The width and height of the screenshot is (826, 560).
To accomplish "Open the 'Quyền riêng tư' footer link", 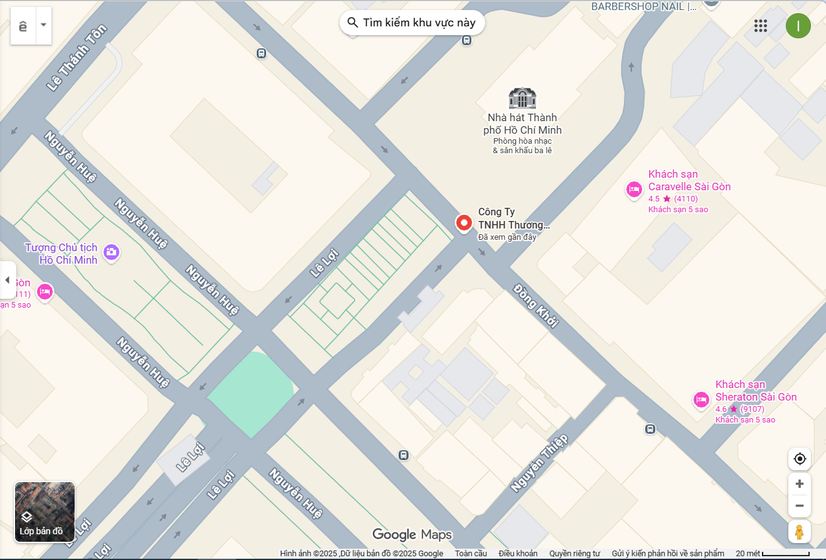I will pyautogui.click(x=574, y=554).
